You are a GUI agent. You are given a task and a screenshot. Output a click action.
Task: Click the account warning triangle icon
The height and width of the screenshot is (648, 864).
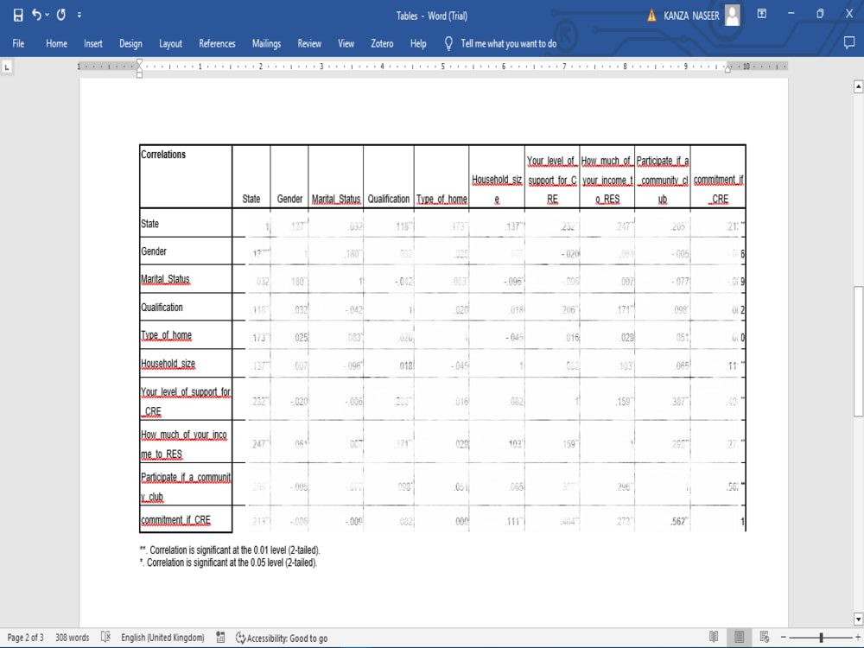[651, 16]
